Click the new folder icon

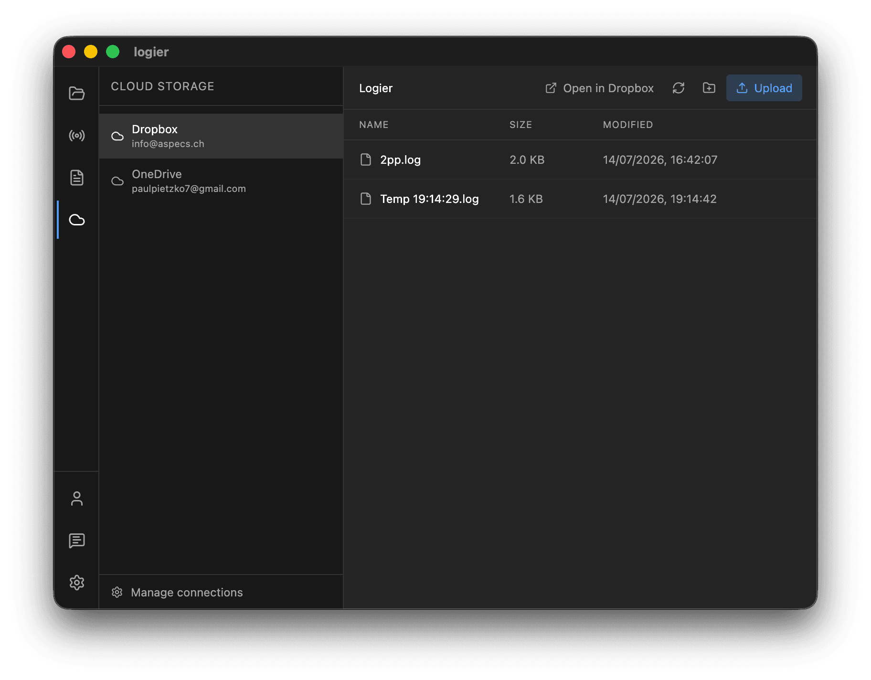pyautogui.click(x=709, y=88)
